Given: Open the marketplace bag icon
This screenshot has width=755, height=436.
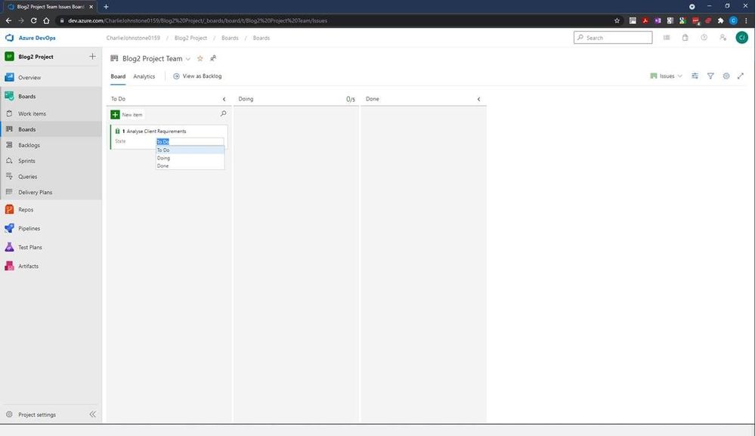Looking at the screenshot, I should point(685,38).
